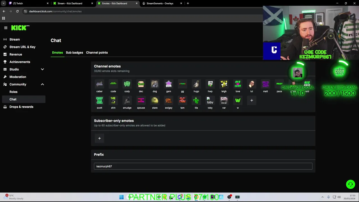This screenshot has width=359, height=202.
Task: Select the hwp emote
Action: 210,84
